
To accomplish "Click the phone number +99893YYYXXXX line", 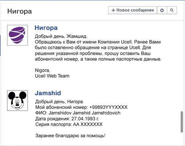I will [81, 107].
